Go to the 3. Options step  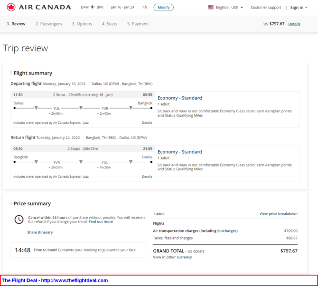[82, 24]
